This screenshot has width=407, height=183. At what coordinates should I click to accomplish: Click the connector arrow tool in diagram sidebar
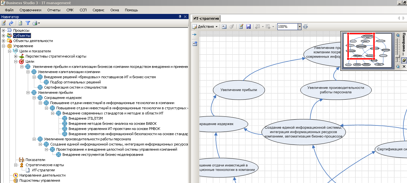(194, 34)
